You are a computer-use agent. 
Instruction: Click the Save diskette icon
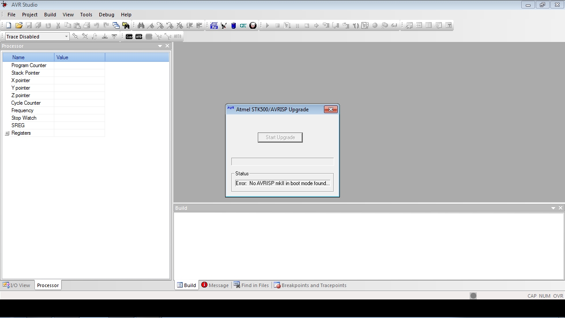(x=29, y=26)
